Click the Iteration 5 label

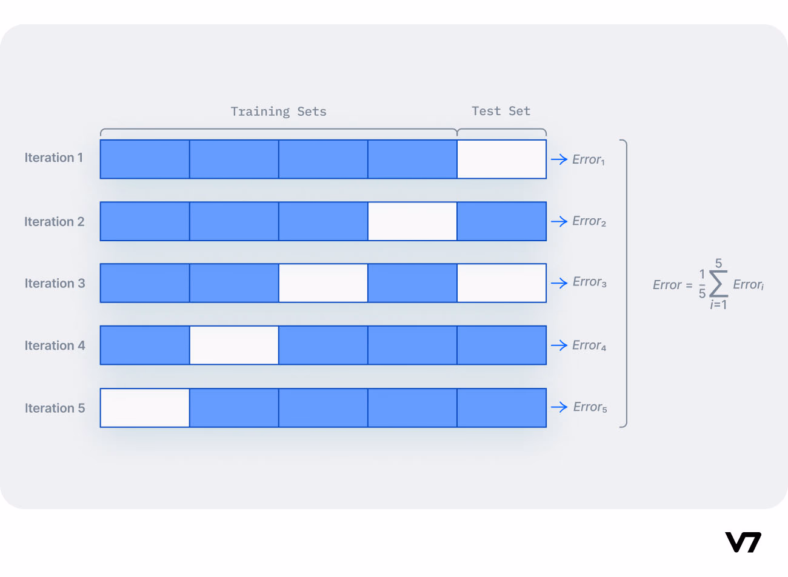click(x=55, y=408)
